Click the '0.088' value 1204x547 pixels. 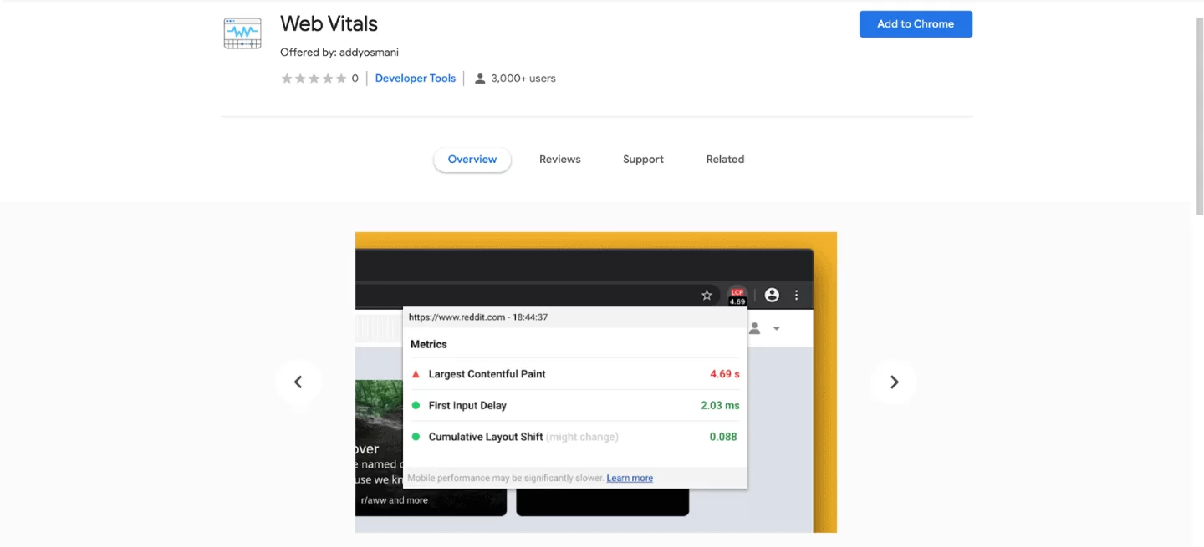point(723,437)
